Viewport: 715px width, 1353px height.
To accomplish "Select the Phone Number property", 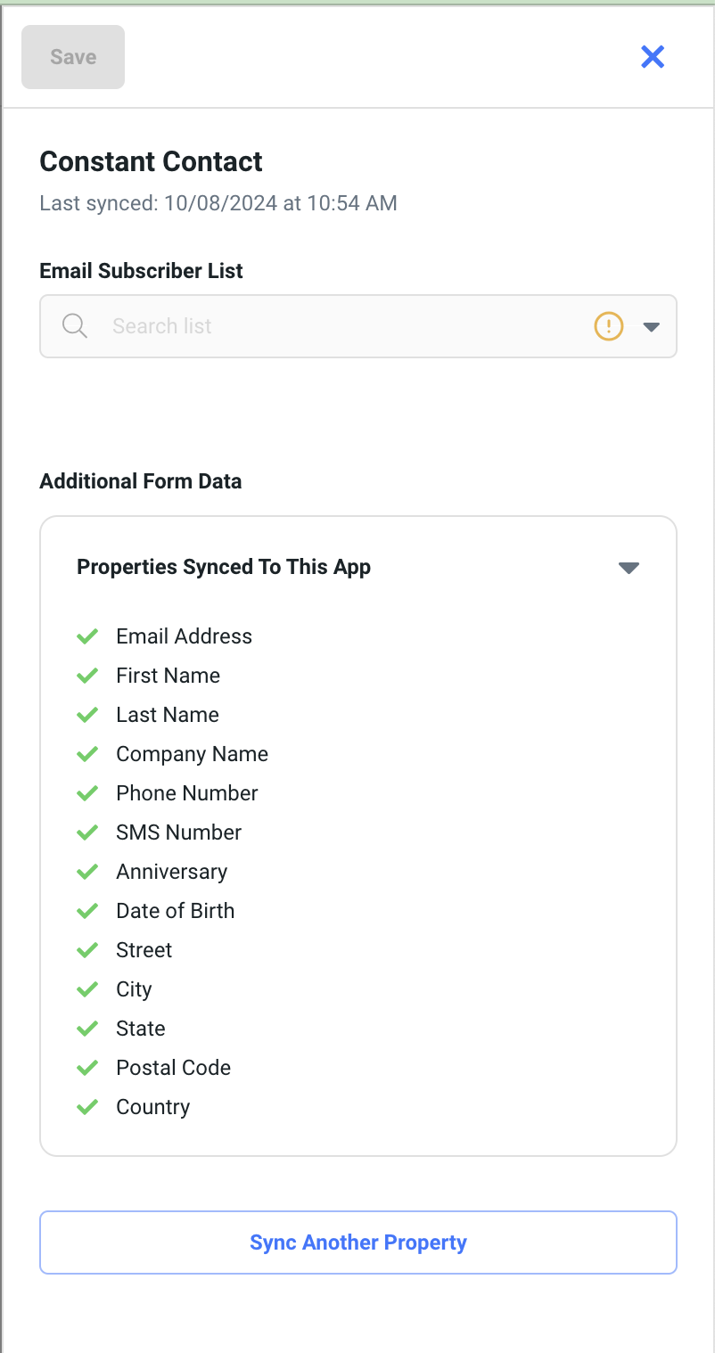I will (x=187, y=793).
